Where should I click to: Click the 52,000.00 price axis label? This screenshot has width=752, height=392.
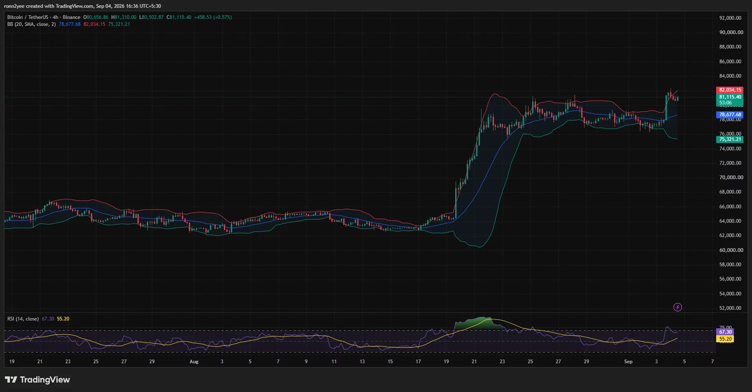[730, 308]
